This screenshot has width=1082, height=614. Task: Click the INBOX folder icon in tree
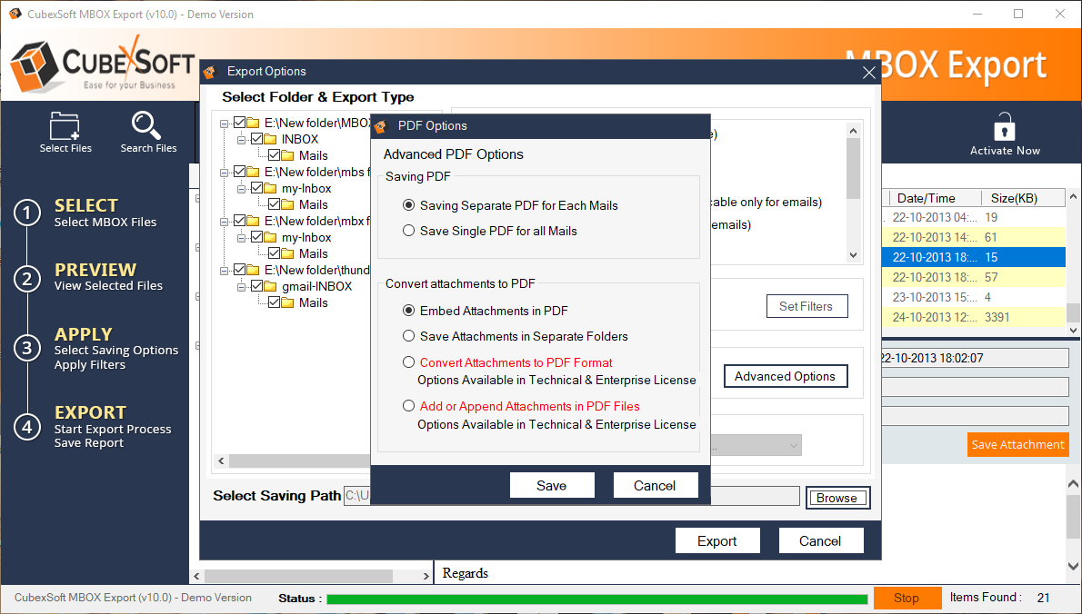pyautogui.click(x=271, y=139)
